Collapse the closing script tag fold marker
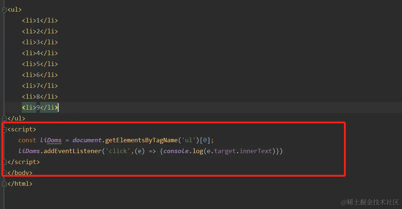Image resolution: width=402 pixels, height=209 pixels. point(4,162)
